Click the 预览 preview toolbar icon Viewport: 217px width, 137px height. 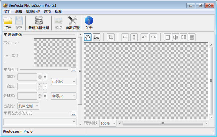pos(59,23)
